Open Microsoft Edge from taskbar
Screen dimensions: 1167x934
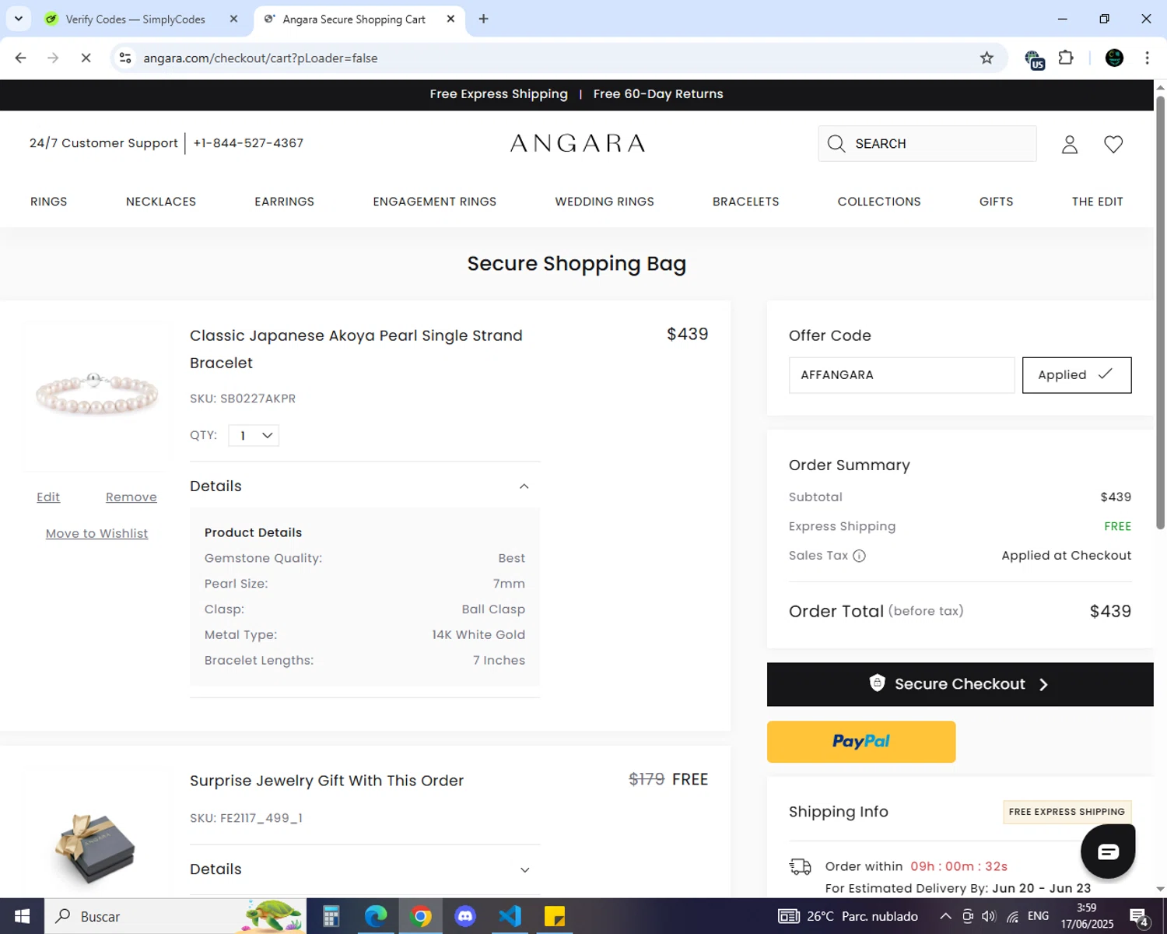(376, 916)
